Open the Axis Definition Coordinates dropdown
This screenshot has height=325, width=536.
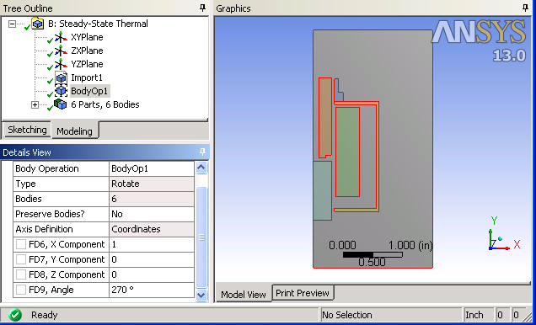point(152,229)
